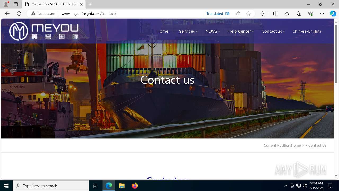This screenshot has height=191, width=339.
Task: Open the tab actions menu icon
Action: tap(16, 4)
